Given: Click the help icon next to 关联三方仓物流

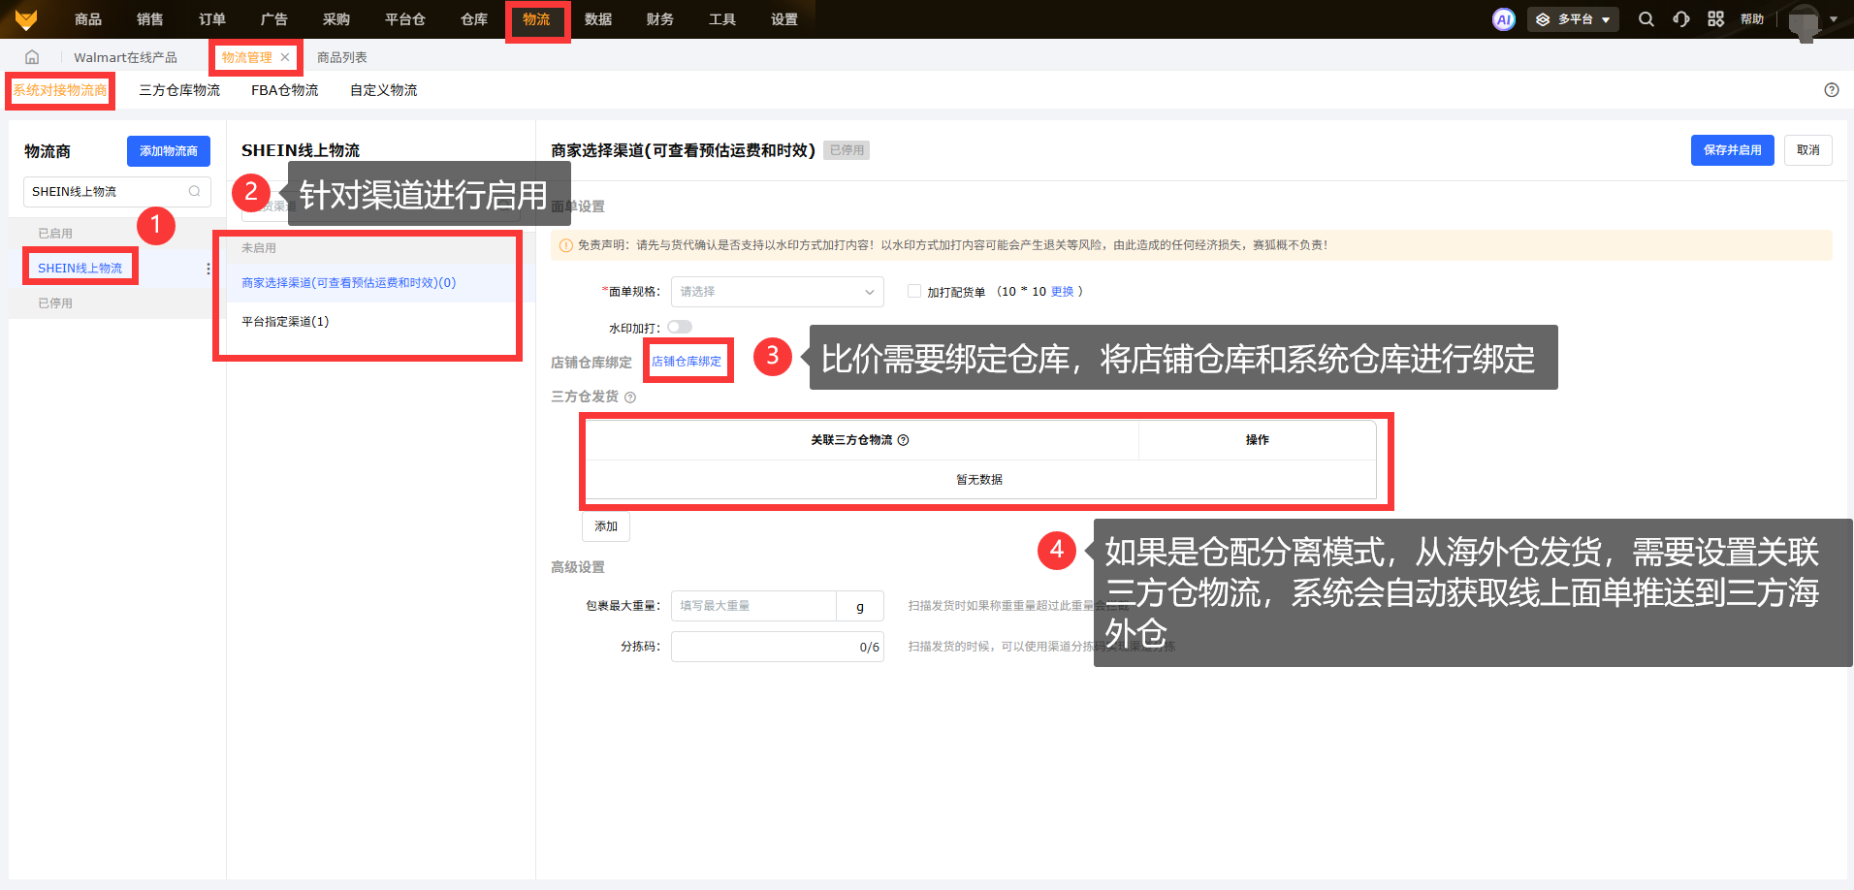Looking at the screenshot, I should (903, 440).
